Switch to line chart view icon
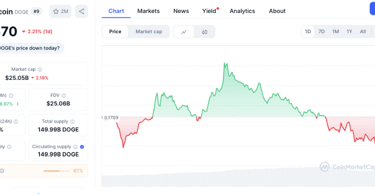 tap(184, 32)
